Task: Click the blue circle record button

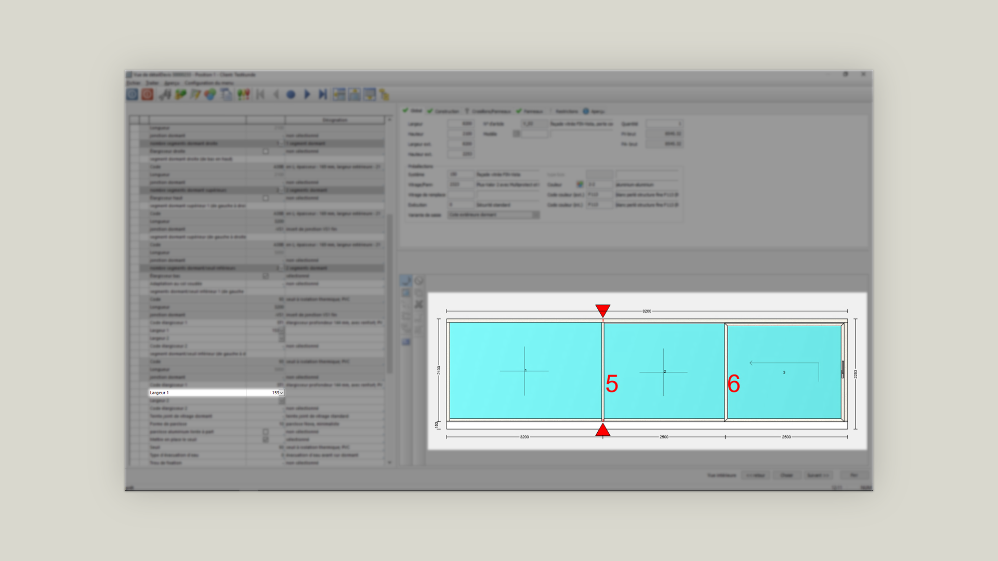Action: click(291, 95)
